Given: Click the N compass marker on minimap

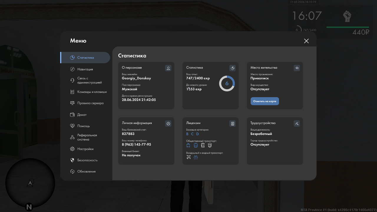Looking at the screenshot, I should 29,207.
